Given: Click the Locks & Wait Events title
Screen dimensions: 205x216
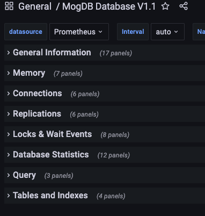Looking at the screenshot, I should pyautogui.click(x=53, y=134).
